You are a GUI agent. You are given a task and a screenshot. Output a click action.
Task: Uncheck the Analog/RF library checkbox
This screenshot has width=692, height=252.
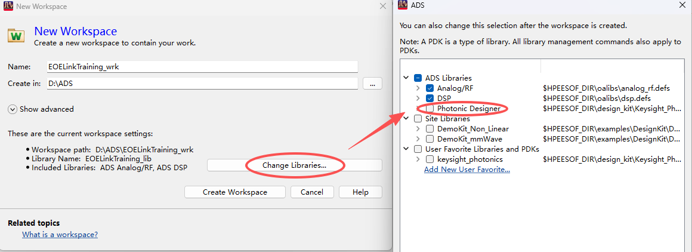click(x=430, y=88)
